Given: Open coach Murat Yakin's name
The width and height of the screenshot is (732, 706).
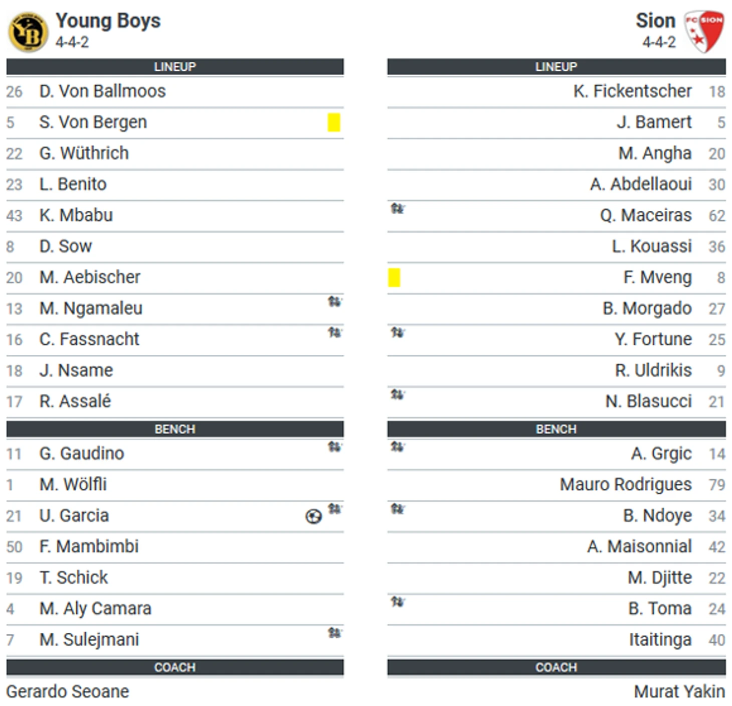Looking at the screenshot, I should pos(679,691).
